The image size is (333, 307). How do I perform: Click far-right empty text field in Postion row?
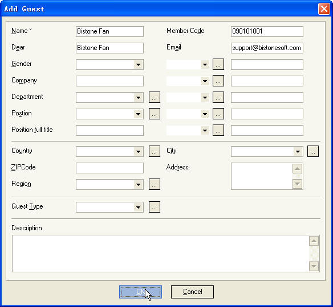(267, 114)
